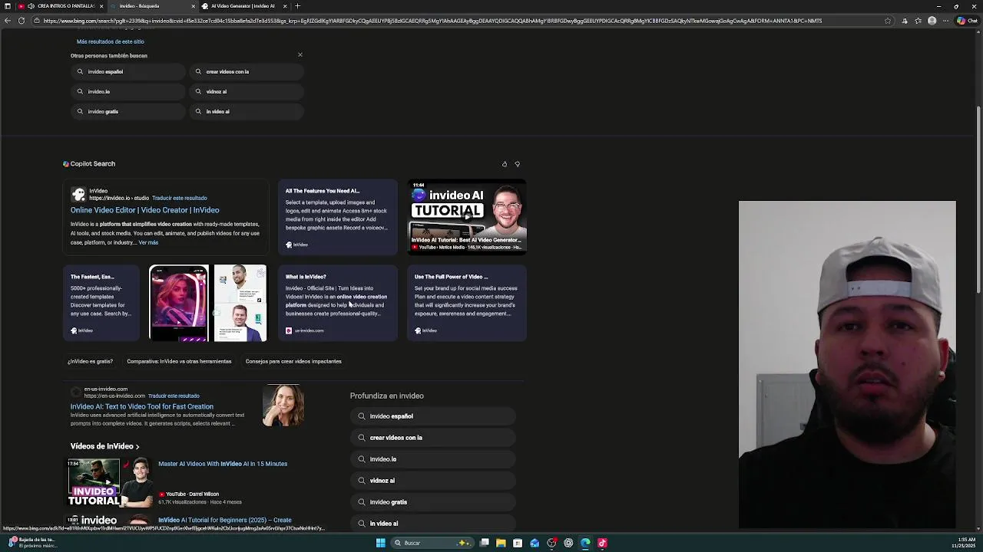The height and width of the screenshot is (552, 983).
Task: Open ChatGPT icon in the taskbar
Action: click(x=568, y=543)
